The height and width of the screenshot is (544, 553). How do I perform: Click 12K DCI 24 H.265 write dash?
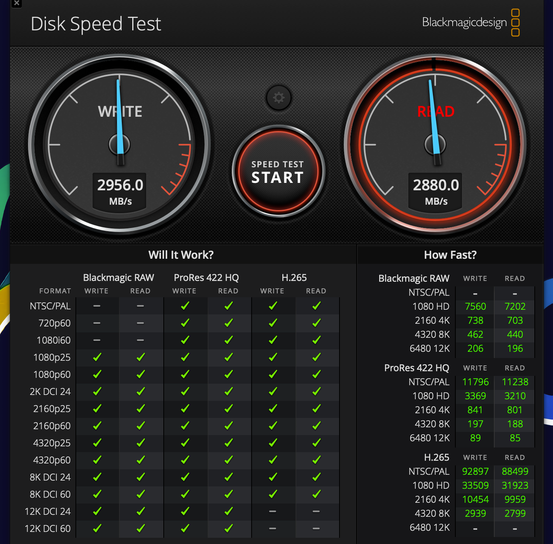pos(273,511)
